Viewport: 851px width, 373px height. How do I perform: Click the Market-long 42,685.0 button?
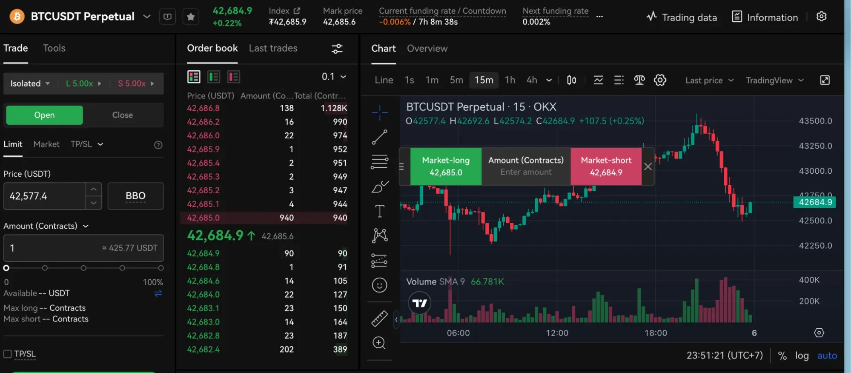point(446,166)
